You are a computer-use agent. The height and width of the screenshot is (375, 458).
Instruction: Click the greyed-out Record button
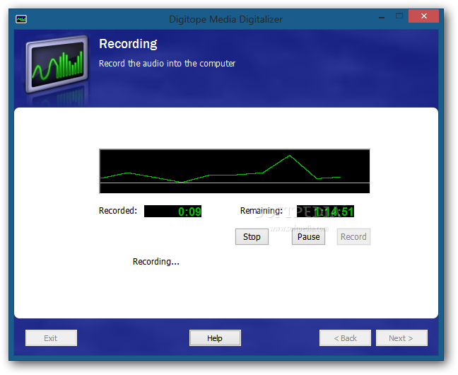pos(353,236)
